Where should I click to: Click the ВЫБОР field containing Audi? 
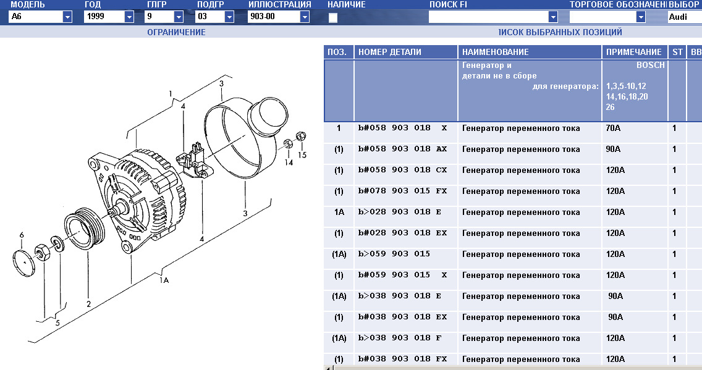pyautogui.click(x=684, y=17)
